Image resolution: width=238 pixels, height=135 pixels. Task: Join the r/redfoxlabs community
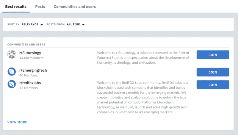pyautogui.click(x=213, y=85)
